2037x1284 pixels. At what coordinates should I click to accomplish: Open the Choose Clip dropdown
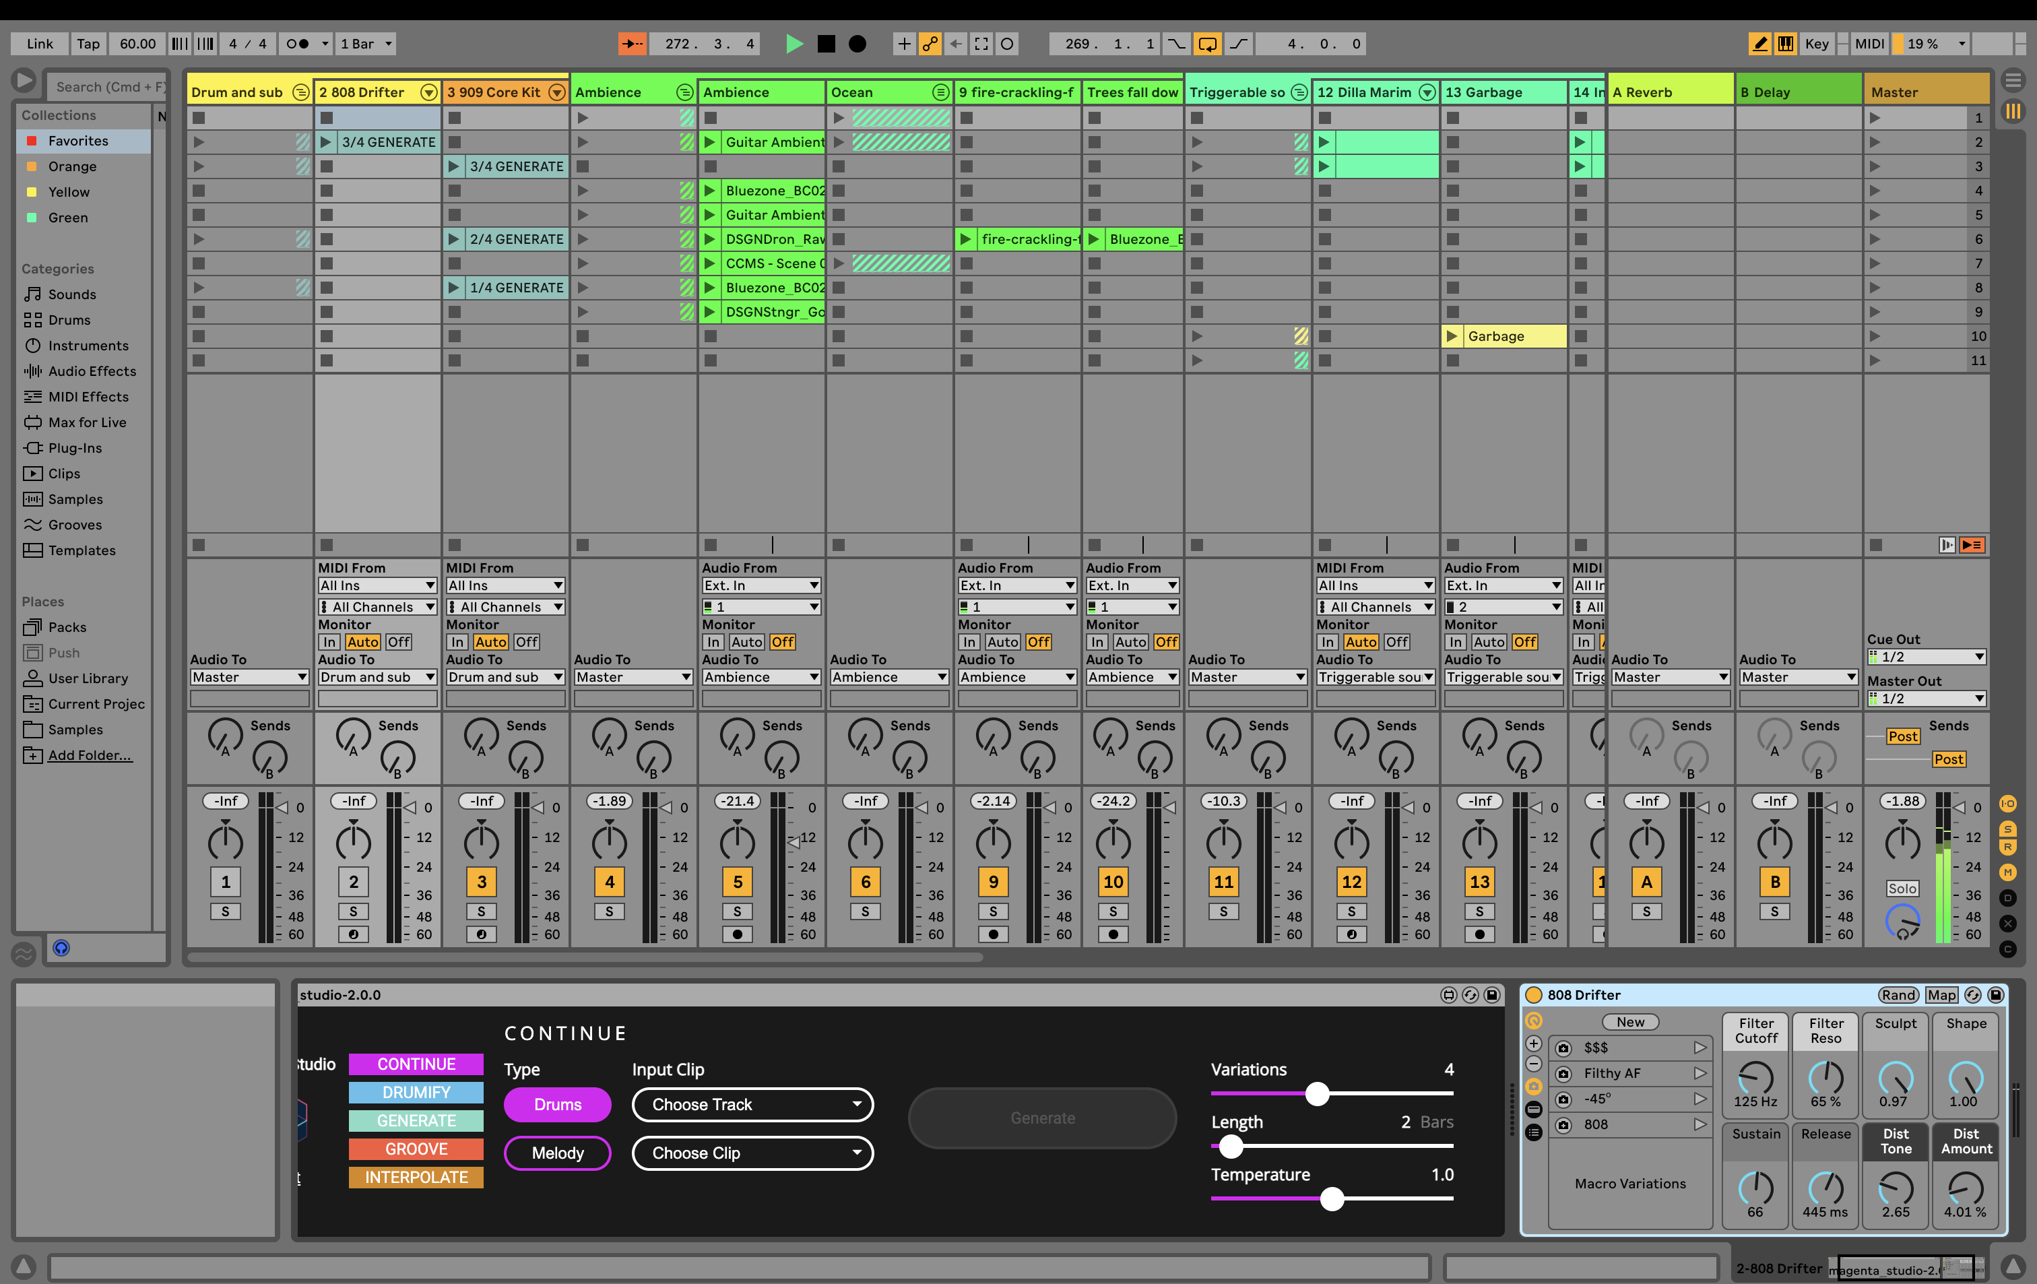752,1153
